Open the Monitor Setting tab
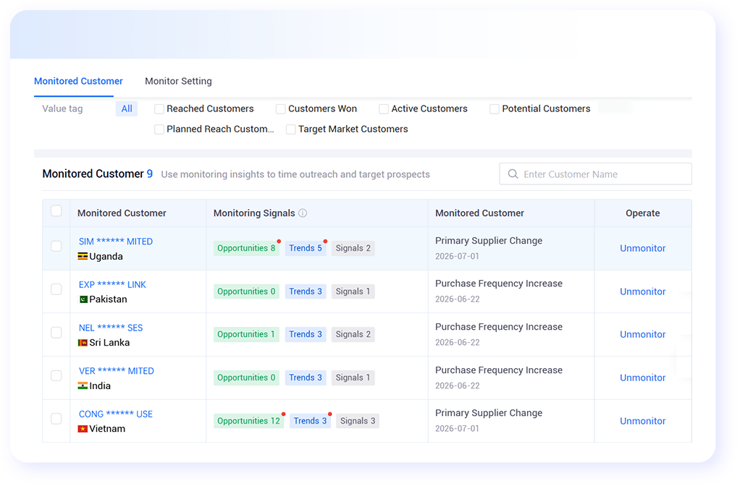The width and height of the screenshot is (740, 486). tap(178, 81)
